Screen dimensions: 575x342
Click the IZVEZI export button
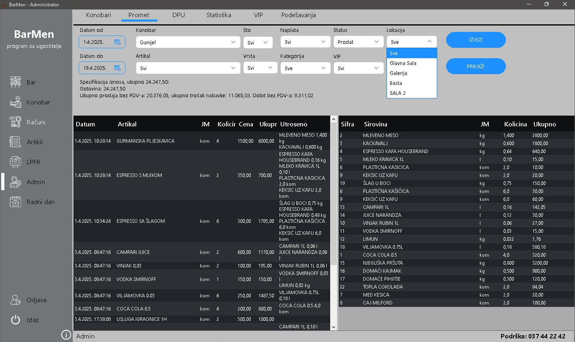click(x=476, y=40)
